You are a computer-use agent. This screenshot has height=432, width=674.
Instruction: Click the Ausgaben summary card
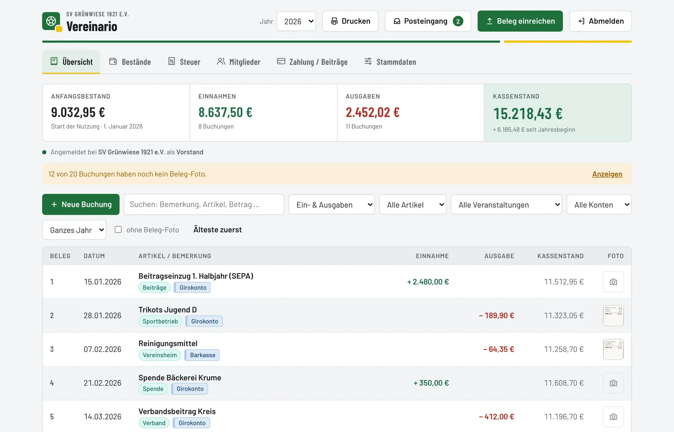pos(411,113)
